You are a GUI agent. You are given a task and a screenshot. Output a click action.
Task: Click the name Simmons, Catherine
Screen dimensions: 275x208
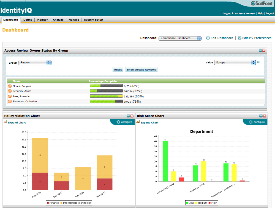25,102
